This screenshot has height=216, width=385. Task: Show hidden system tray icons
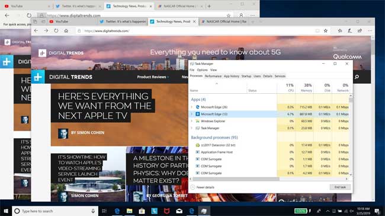pos(328,211)
